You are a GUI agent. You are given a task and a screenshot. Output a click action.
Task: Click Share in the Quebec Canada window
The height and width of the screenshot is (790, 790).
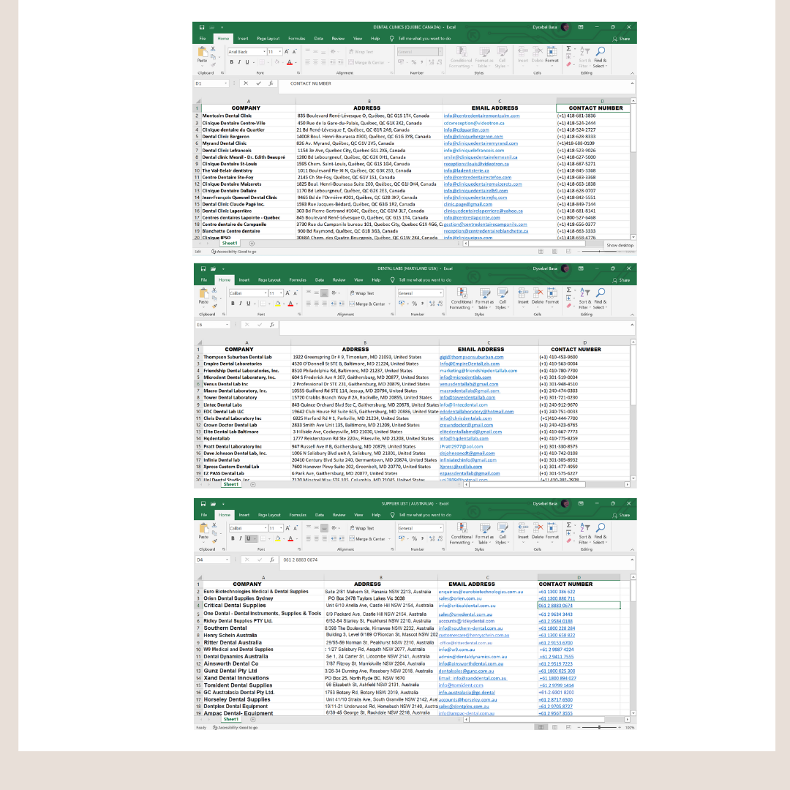[621, 39]
